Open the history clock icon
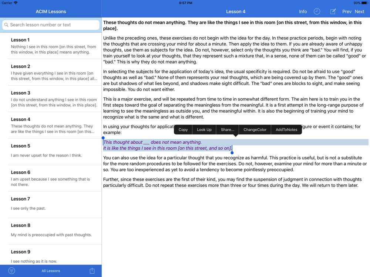This screenshot has height=277, width=370. coord(317,11)
